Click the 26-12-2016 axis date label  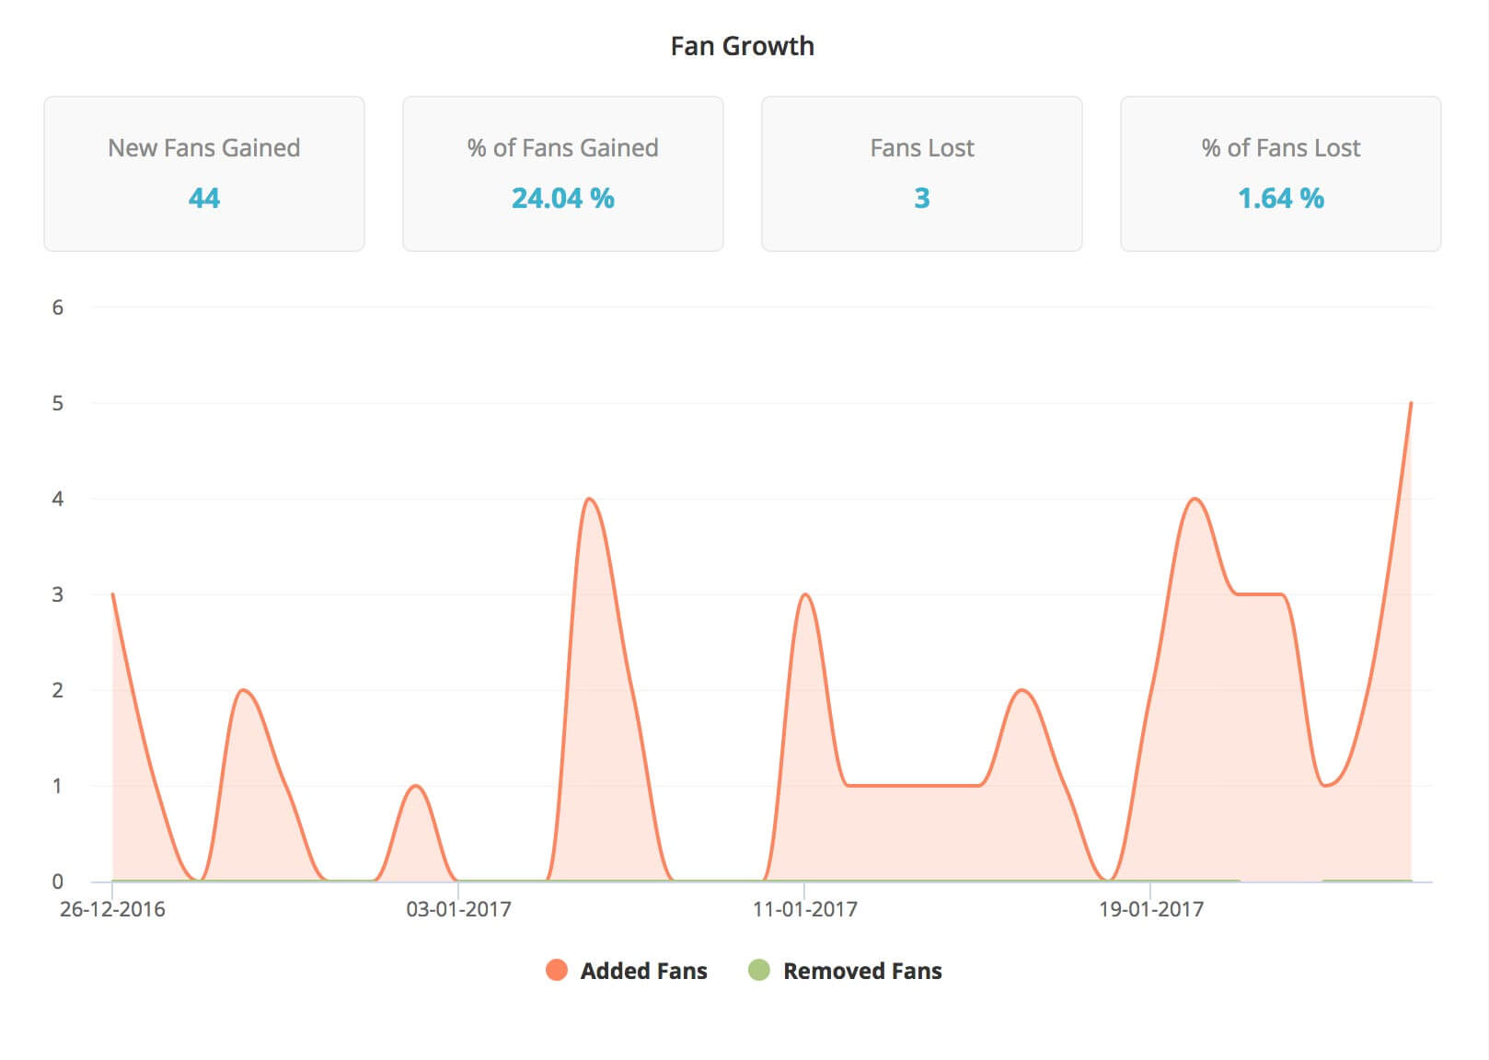[x=112, y=909]
